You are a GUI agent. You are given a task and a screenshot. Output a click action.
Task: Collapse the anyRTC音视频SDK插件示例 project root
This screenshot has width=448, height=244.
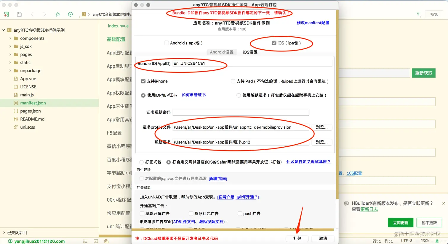click(4, 30)
